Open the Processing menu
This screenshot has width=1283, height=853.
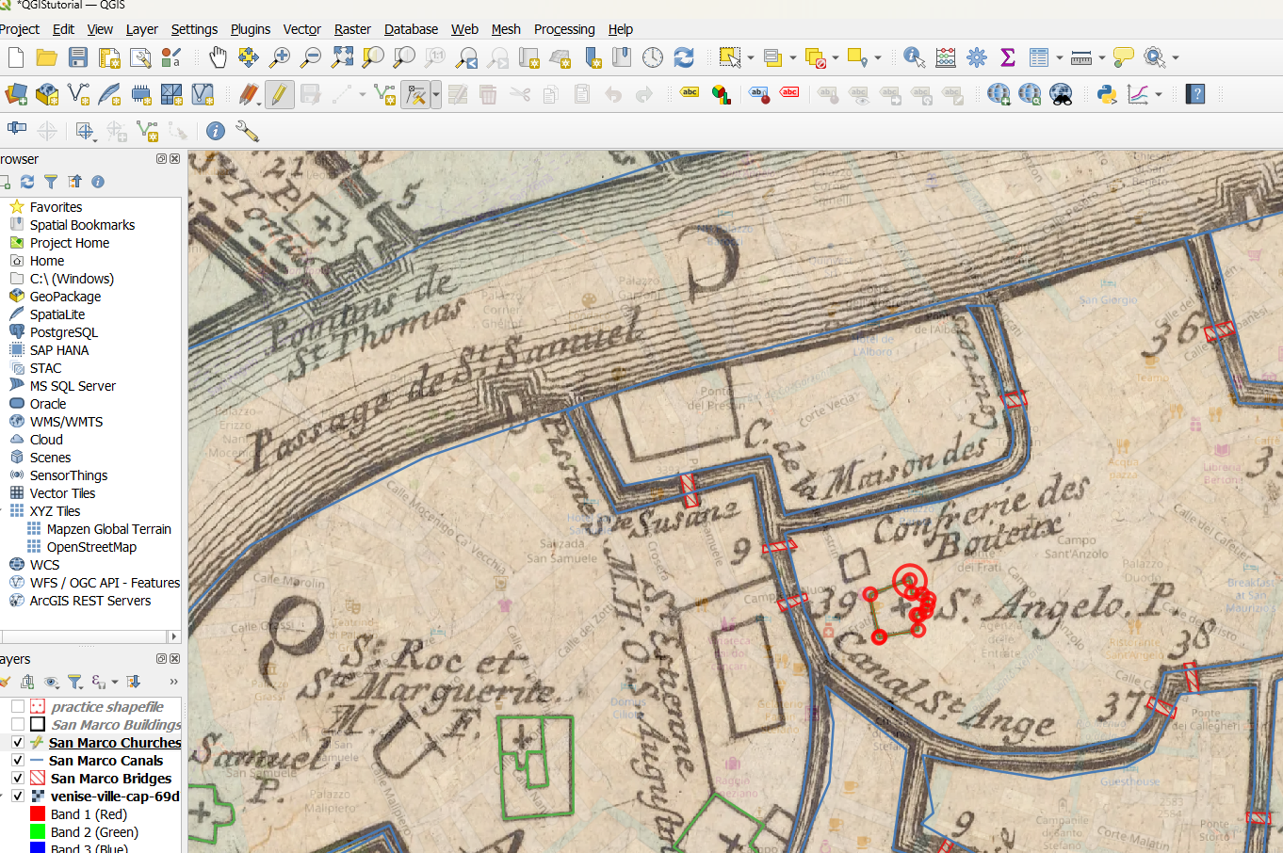(x=564, y=29)
